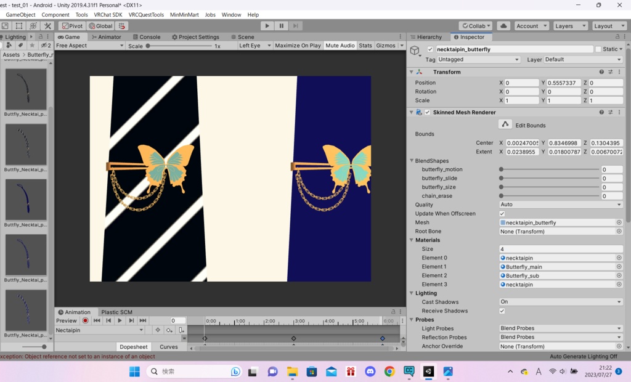Click the Maximize On Play button

(298, 46)
